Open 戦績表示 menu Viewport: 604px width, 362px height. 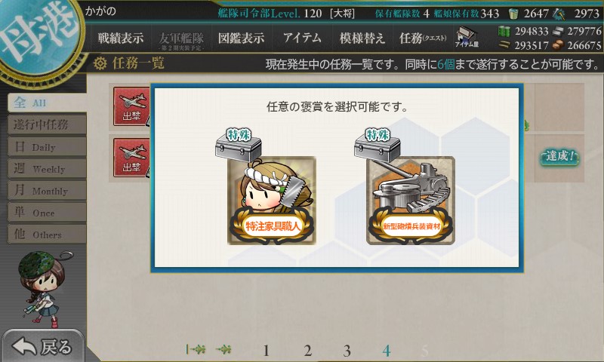click(x=121, y=38)
